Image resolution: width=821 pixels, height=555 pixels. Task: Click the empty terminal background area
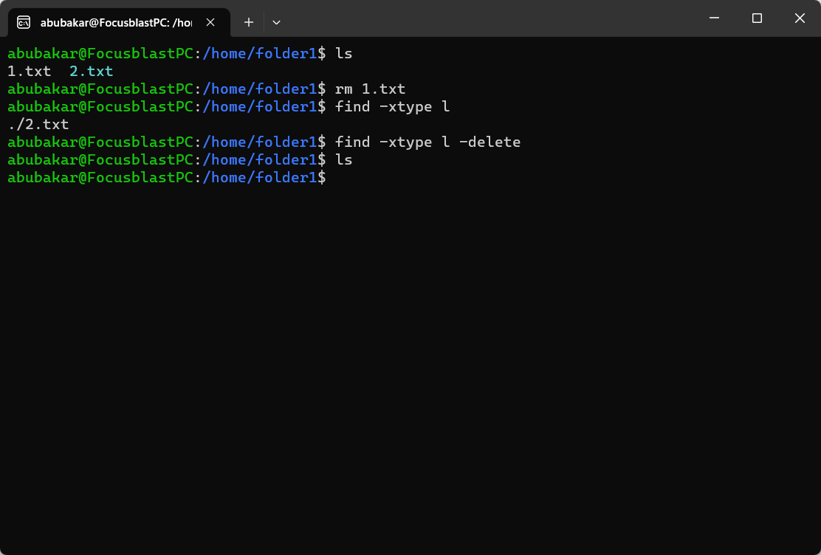tap(410, 354)
